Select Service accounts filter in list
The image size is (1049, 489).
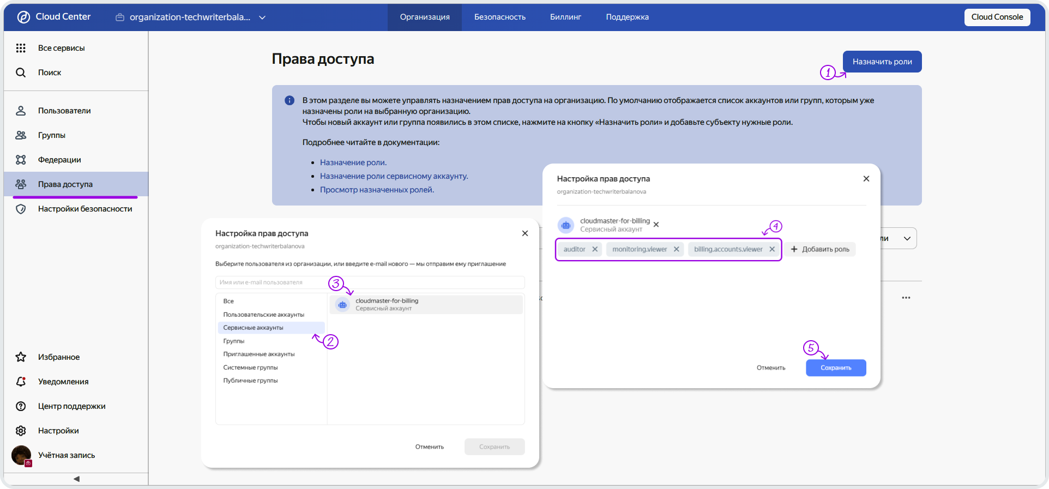[x=254, y=328]
